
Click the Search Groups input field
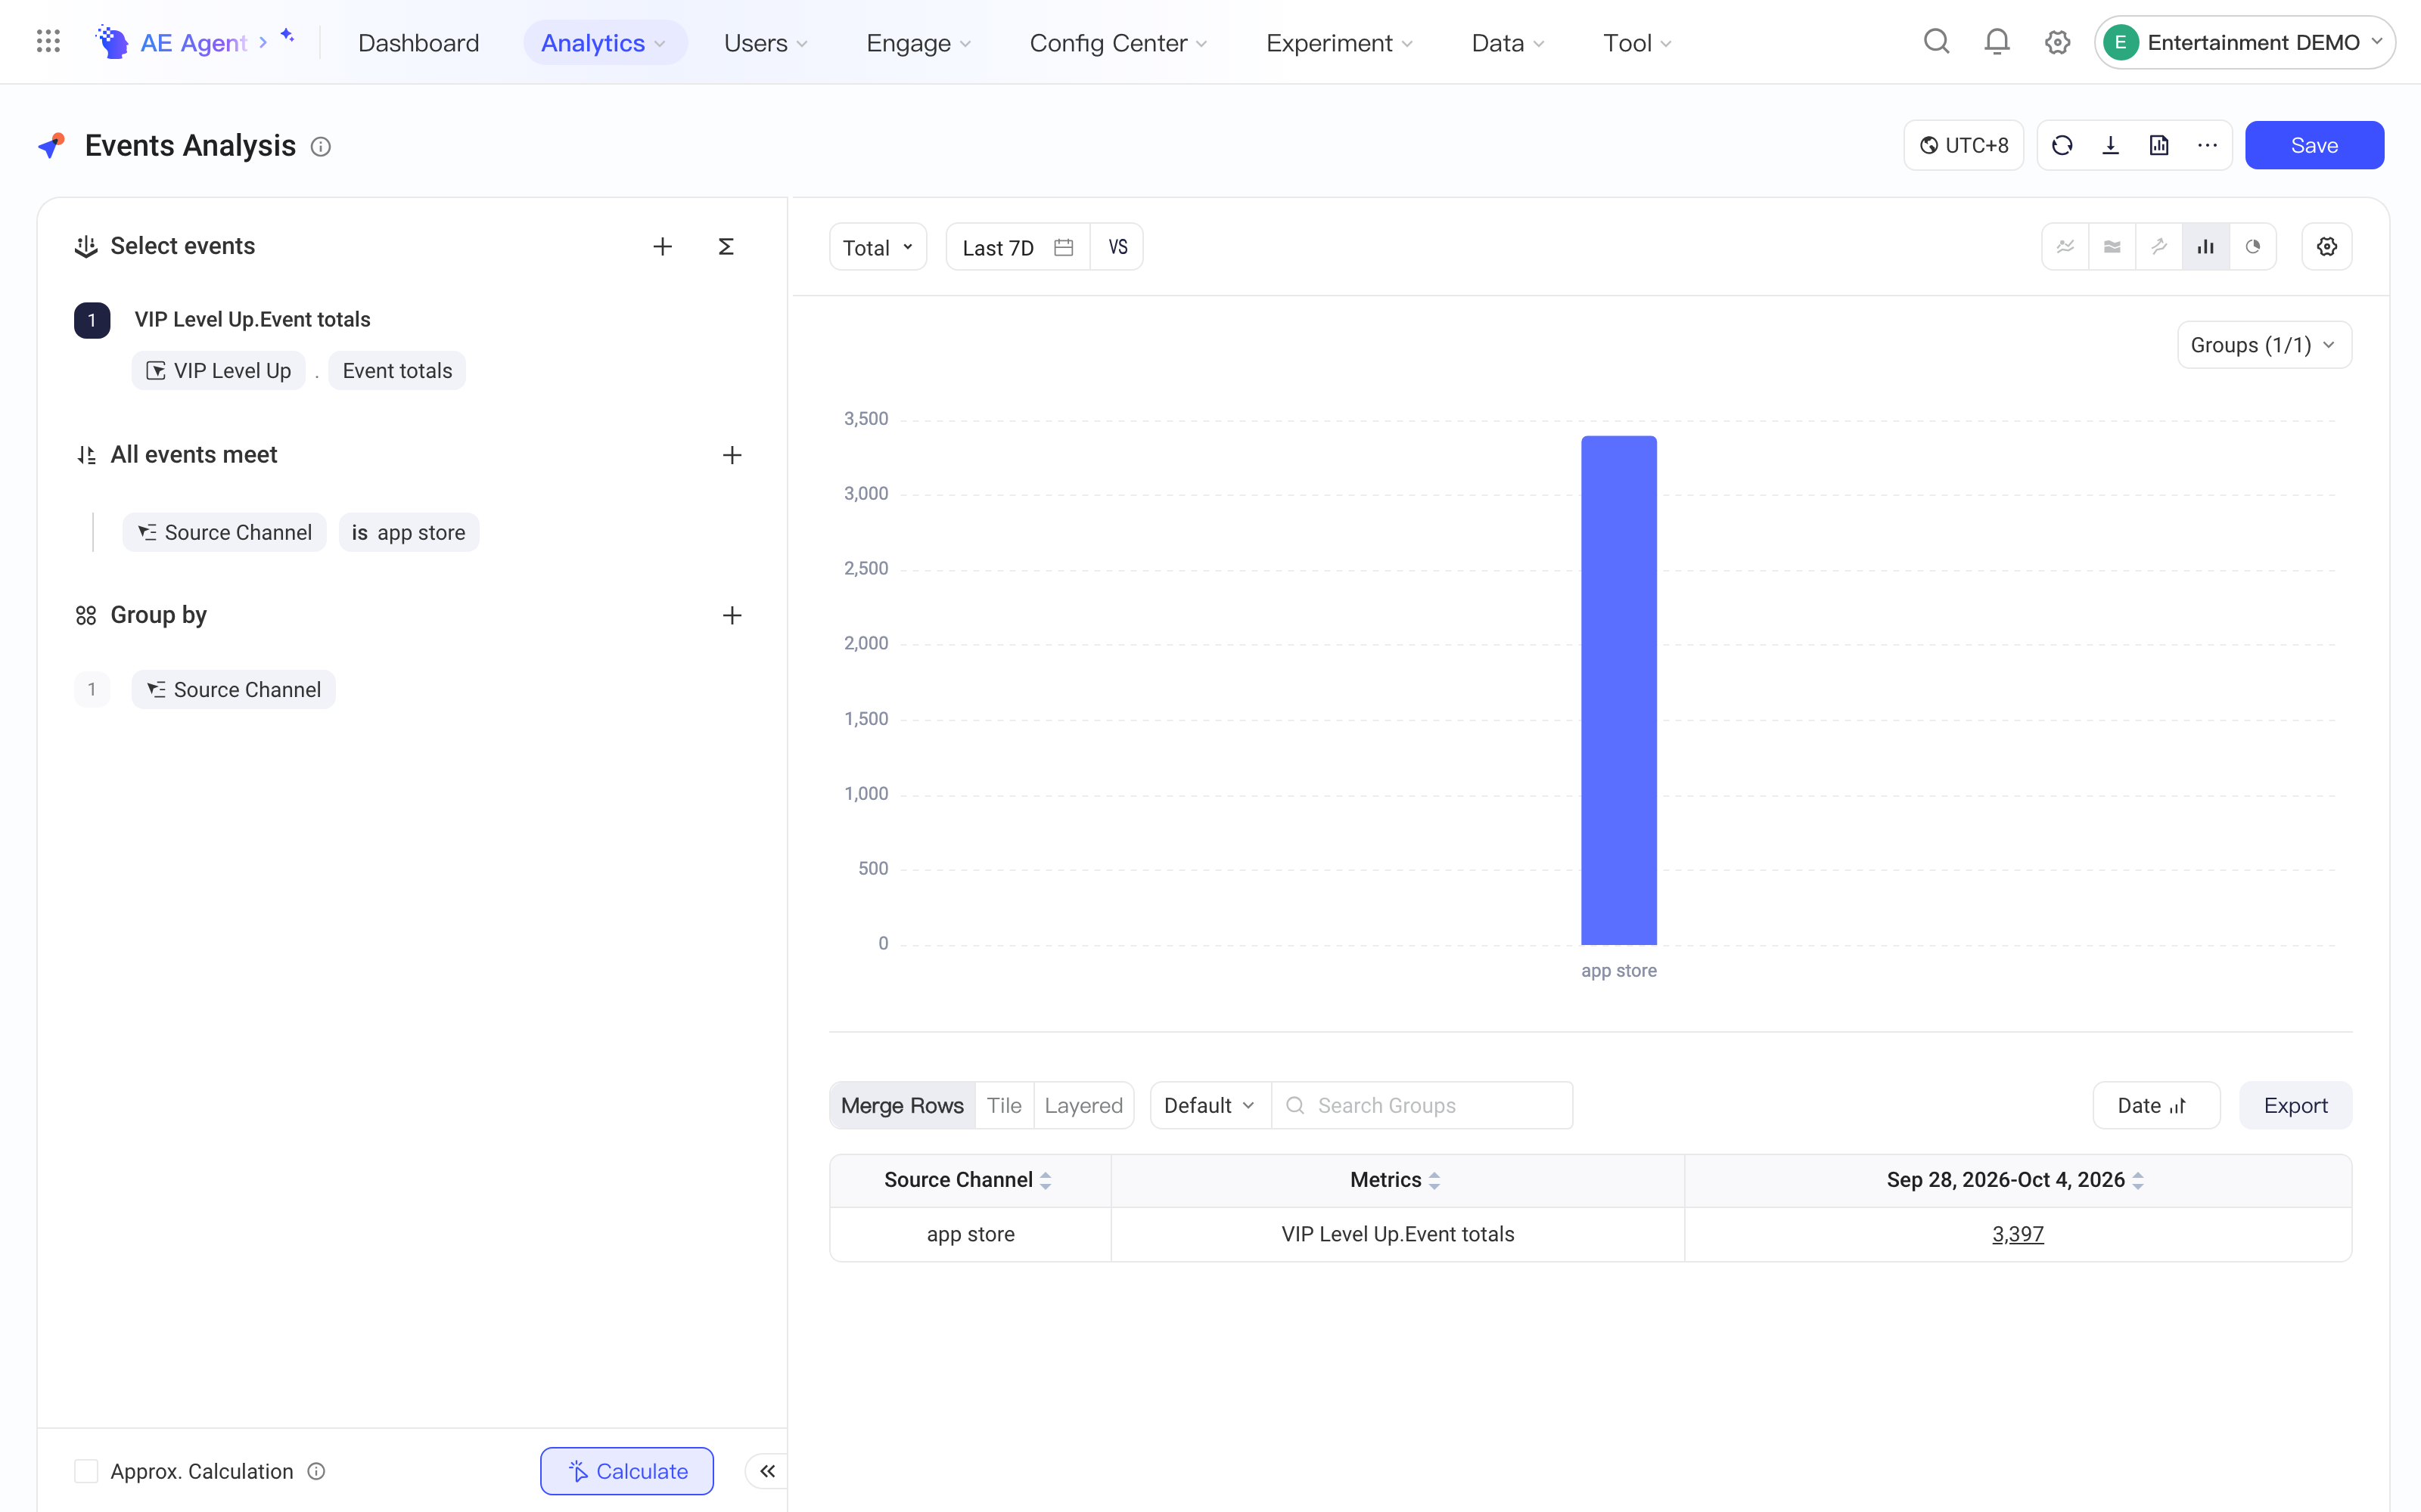click(x=1422, y=1106)
